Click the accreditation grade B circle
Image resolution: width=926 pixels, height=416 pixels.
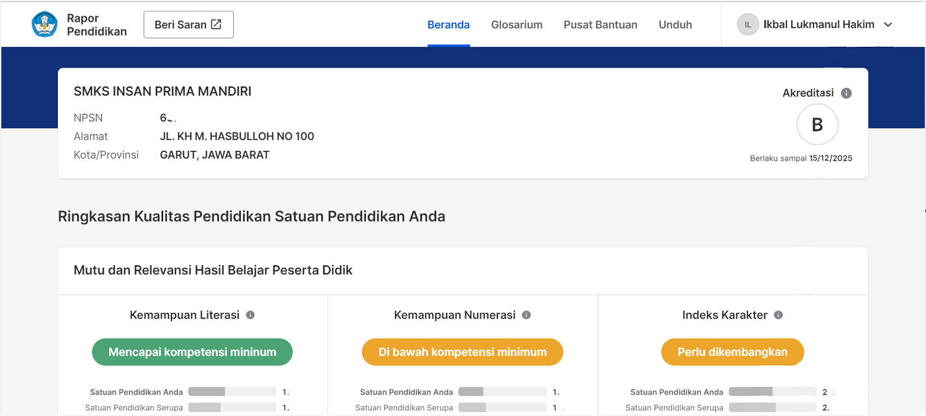tap(817, 125)
